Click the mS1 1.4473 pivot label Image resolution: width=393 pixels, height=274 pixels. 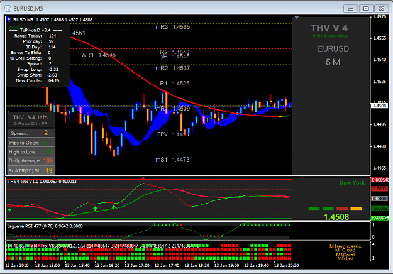[x=173, y=159]
